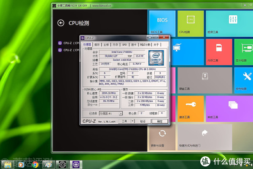The image size is (253, 169).
Task: Click the 2094.35 MHz core speed value
Action: point(109,93)
